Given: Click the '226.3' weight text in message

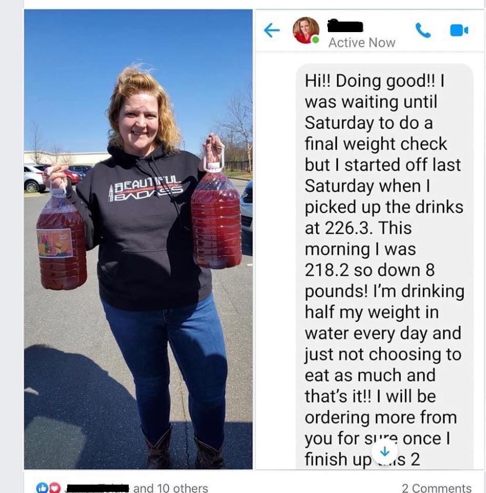Looking at the screenshot, I should 348,228.
